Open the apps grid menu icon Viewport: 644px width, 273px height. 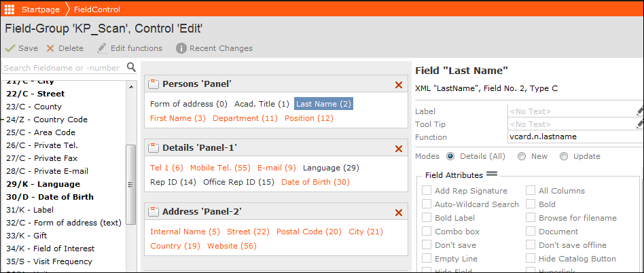[9, 9]
